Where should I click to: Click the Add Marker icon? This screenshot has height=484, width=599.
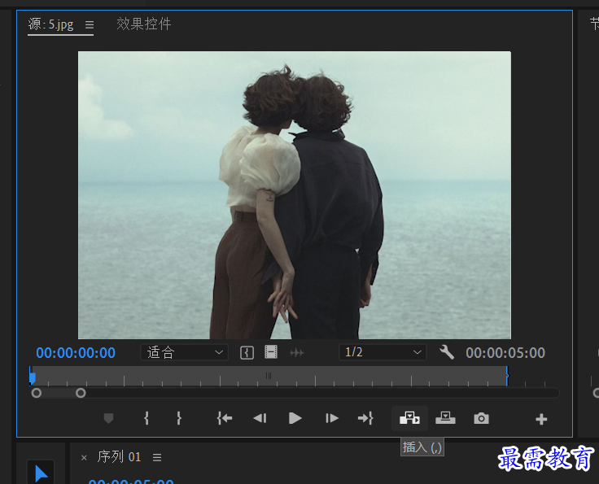pos(108,418)
